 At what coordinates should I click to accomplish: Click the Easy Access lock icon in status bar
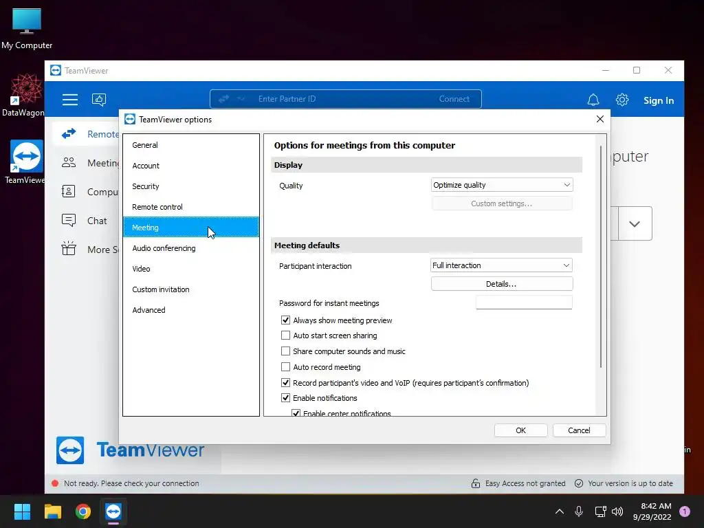click(x=476, y=483)
